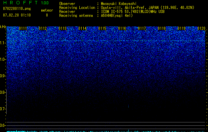
Task: Click the 0.8 frequency axis label
Action: point(3,92)
